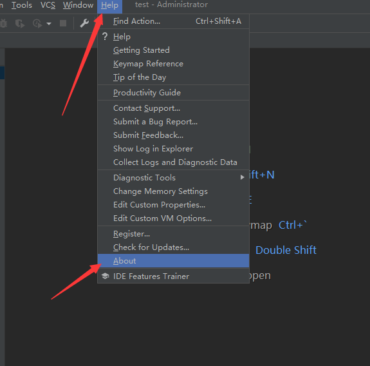
Task: Click the debug bug icon in toolbar
Action: 4,23
